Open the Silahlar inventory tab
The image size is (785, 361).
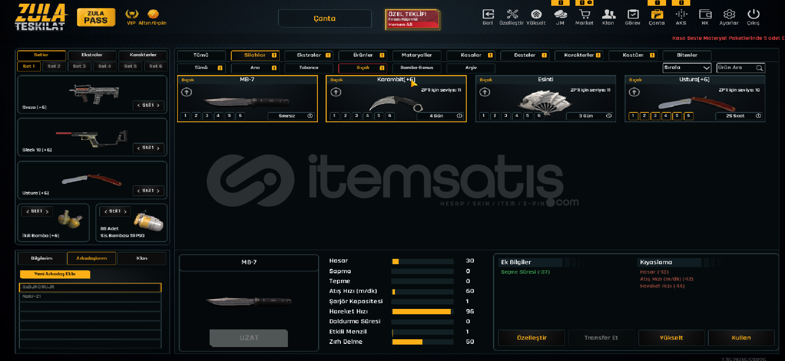[x=256, y=55]
